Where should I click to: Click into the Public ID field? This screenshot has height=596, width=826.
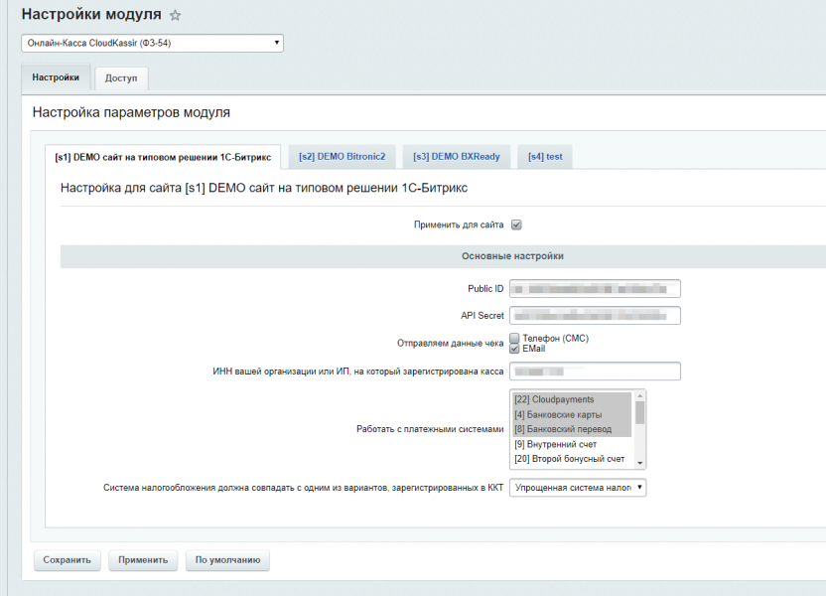tap(595, 289)
